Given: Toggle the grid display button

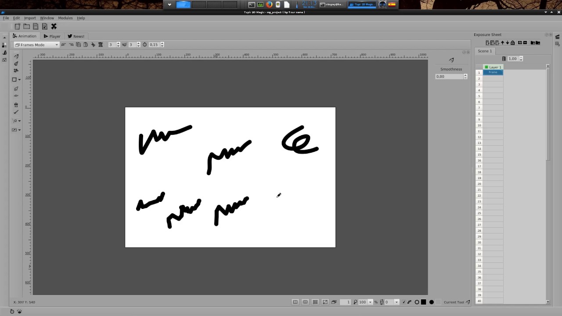Looking at the screenshot, I should pos(315,302).
